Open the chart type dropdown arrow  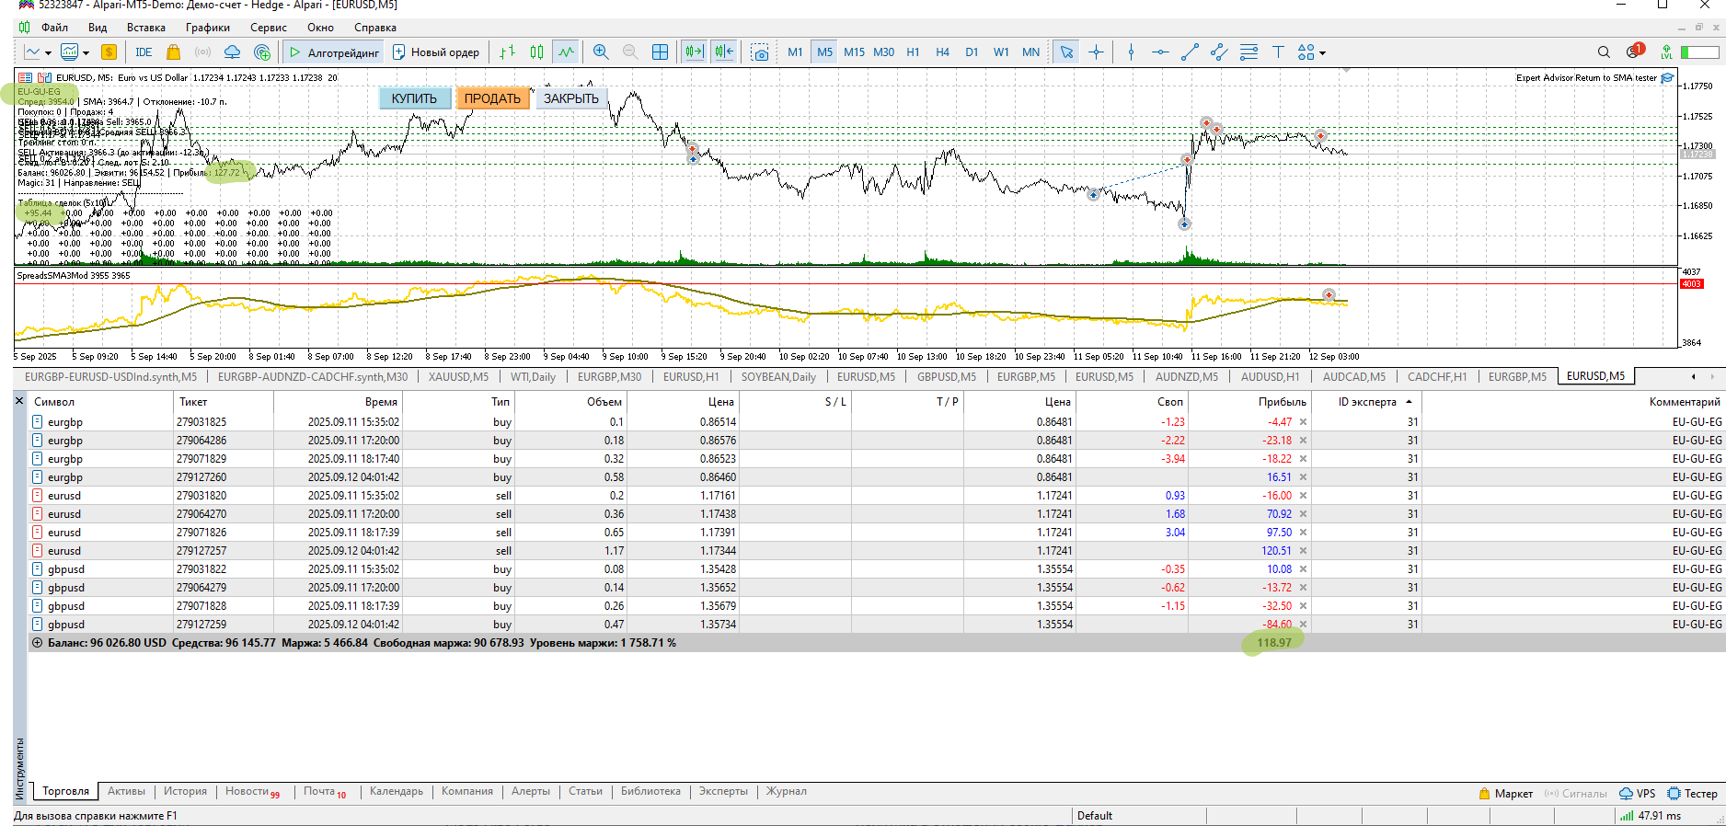pyautogui.click(x=48, y=53)
